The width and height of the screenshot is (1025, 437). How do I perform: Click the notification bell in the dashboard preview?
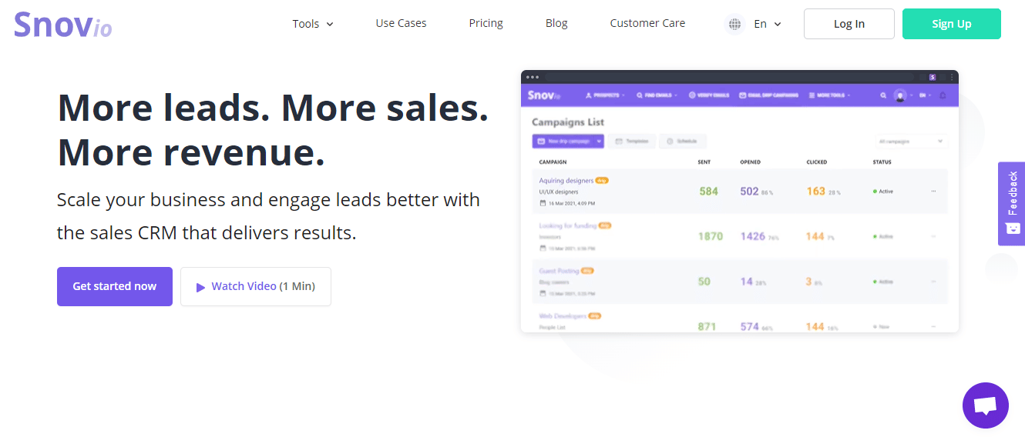[x=943, y=95]
